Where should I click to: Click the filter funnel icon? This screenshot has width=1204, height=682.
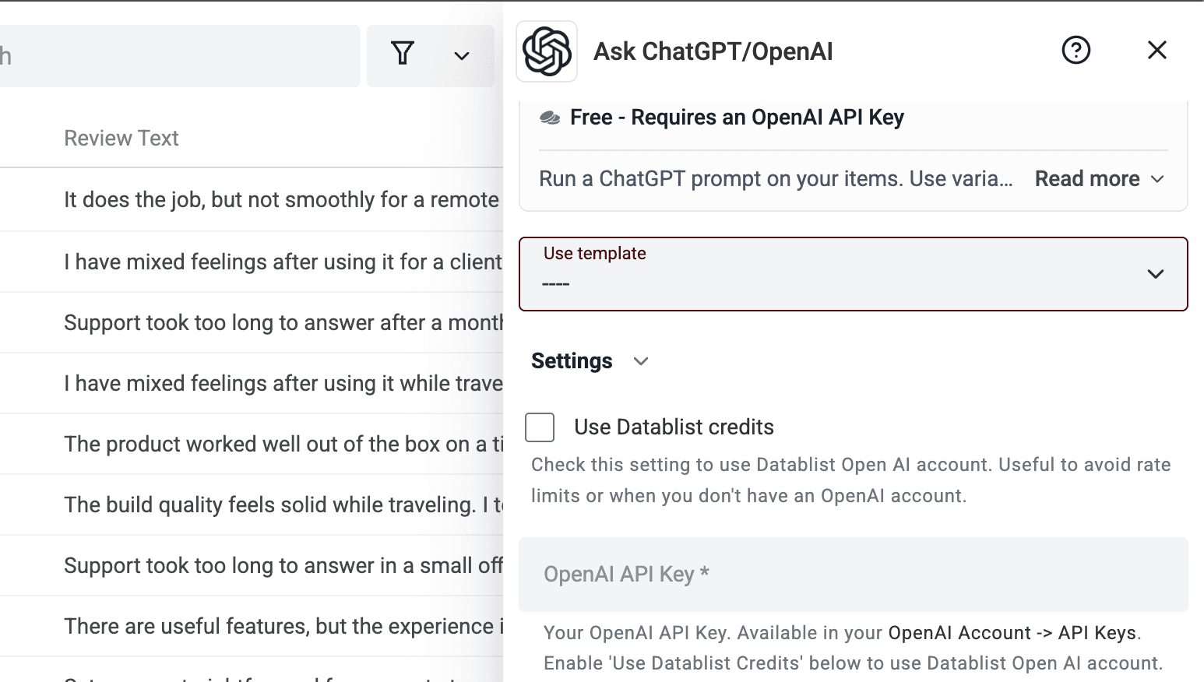pyautogui.click(x=403, y=54)
